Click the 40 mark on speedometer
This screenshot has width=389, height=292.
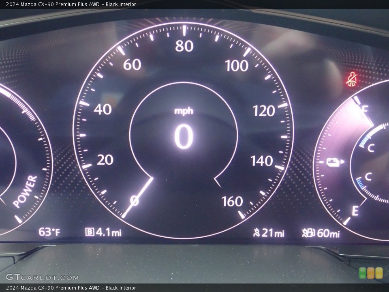[103, 109]
